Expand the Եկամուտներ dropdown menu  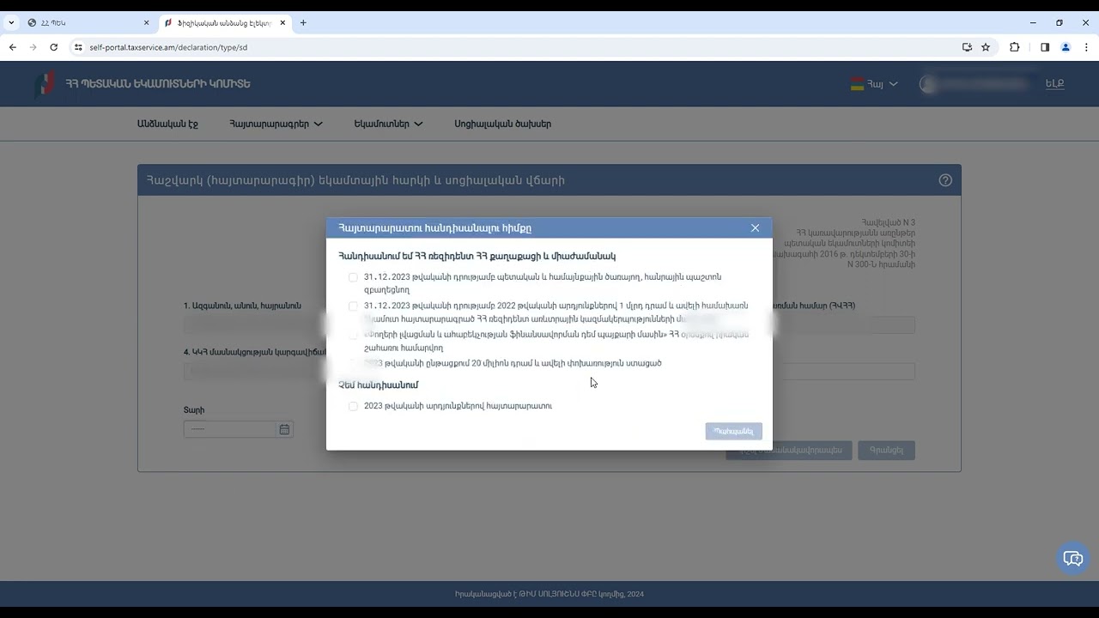coord(388,124)
